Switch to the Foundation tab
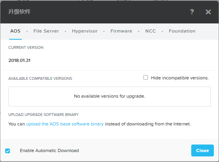Screen dimensions: 219x162 click(x=182, y=31)
